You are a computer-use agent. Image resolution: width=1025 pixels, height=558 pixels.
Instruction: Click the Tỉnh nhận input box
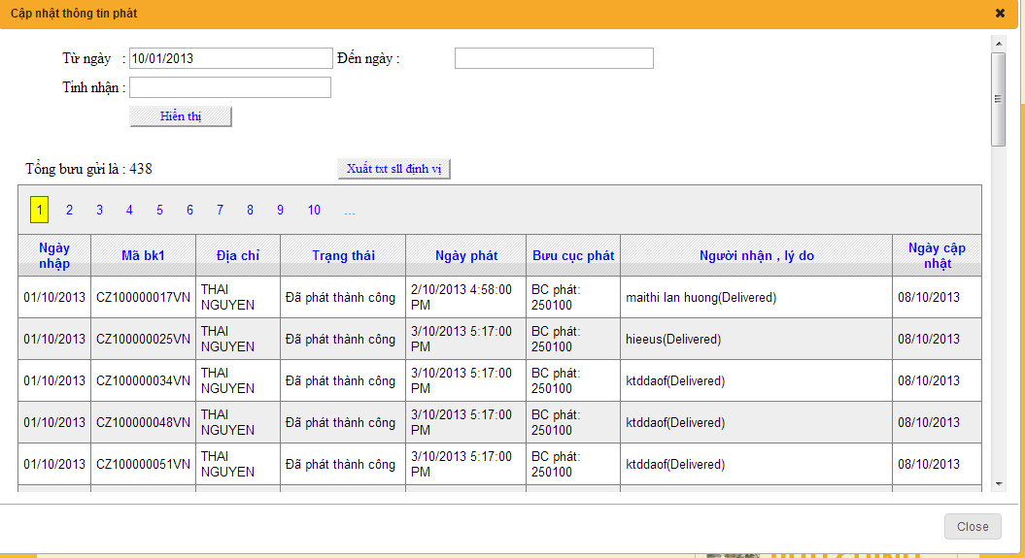coord(230,87)
